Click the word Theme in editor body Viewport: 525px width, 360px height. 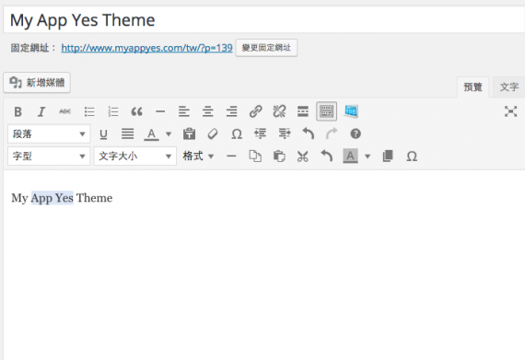95,198
